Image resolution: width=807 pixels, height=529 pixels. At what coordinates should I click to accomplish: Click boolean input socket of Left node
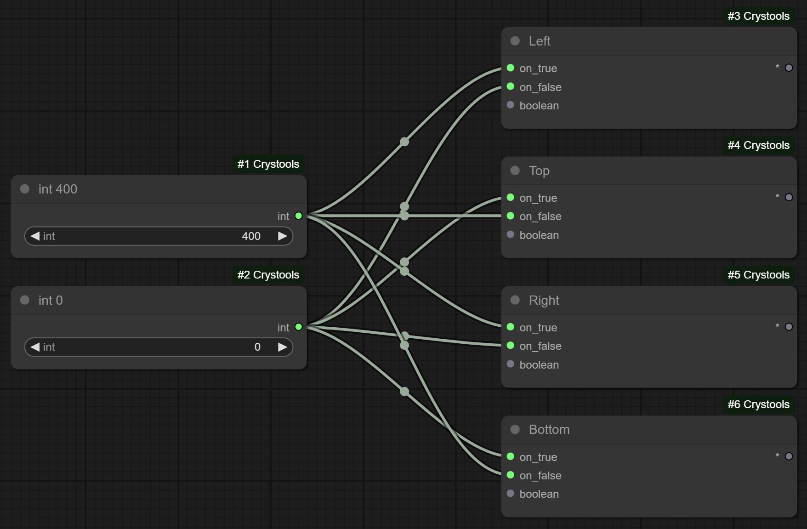510,105
